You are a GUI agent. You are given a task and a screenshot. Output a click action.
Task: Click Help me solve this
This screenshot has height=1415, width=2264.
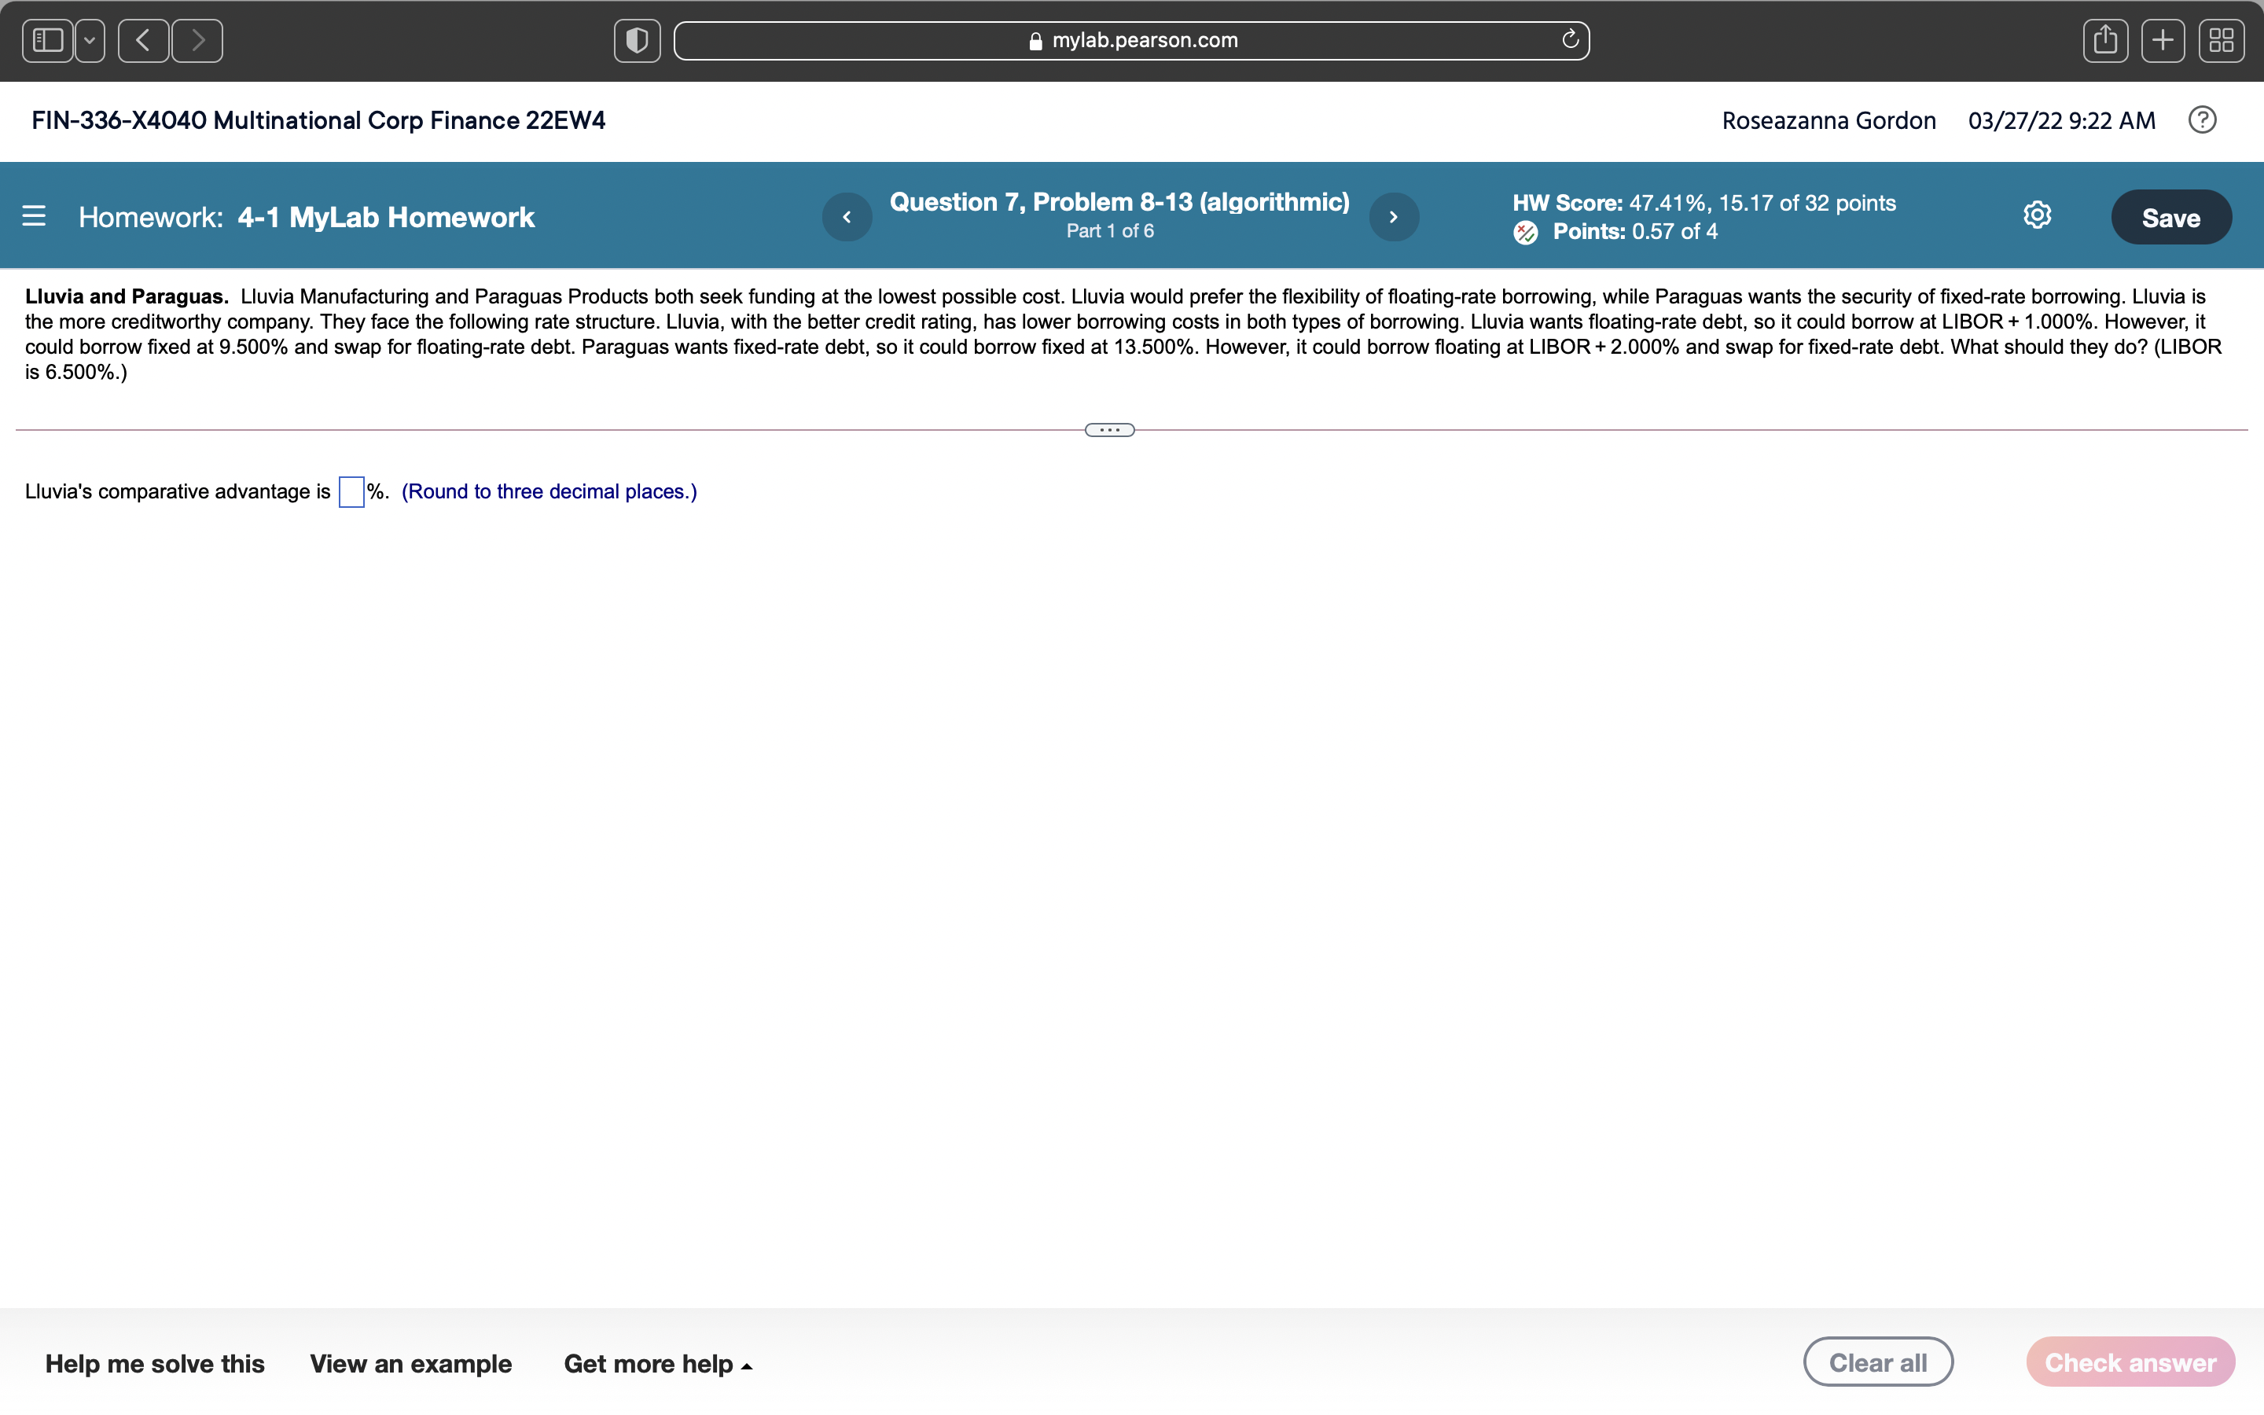(x=154, y=1364)
